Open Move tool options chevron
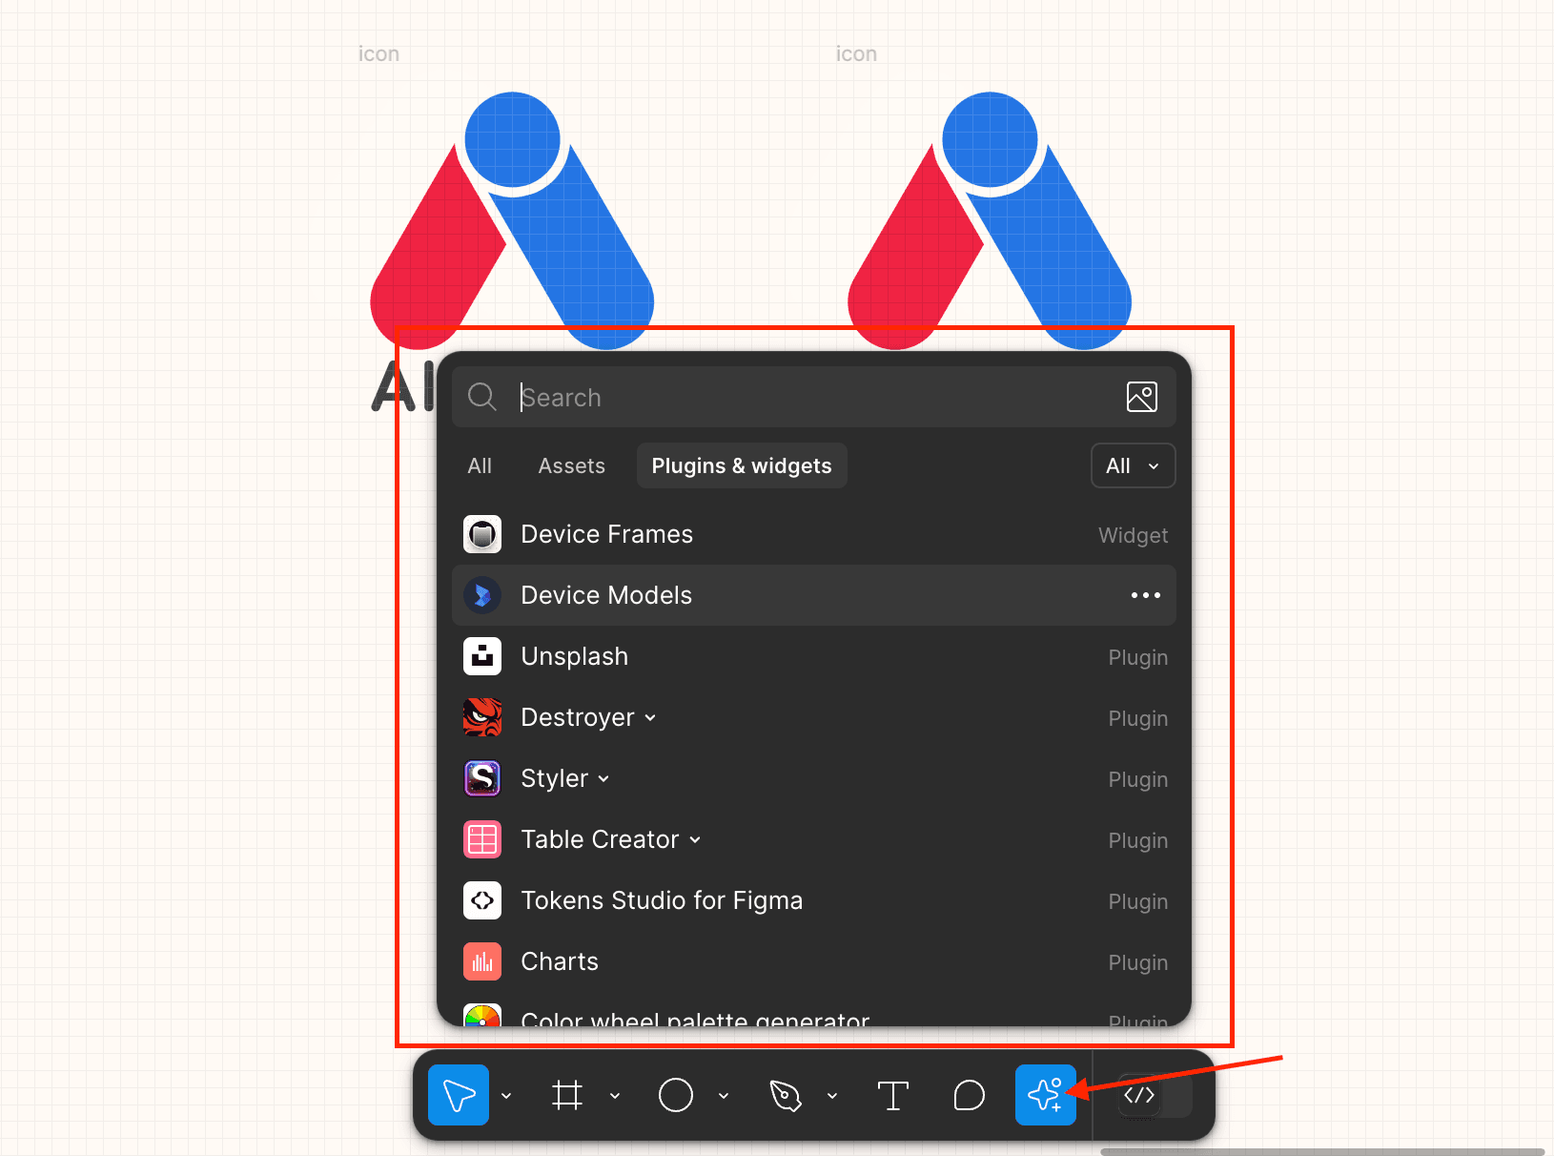This screenshot has width=1554, height=1156. coord(506,1096)
